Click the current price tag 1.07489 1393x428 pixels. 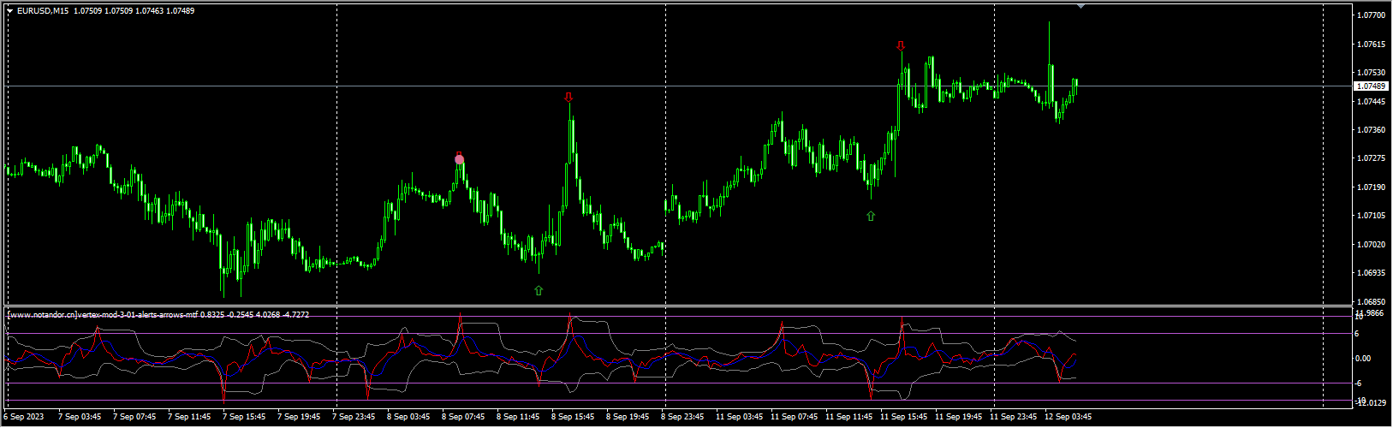1372,86
